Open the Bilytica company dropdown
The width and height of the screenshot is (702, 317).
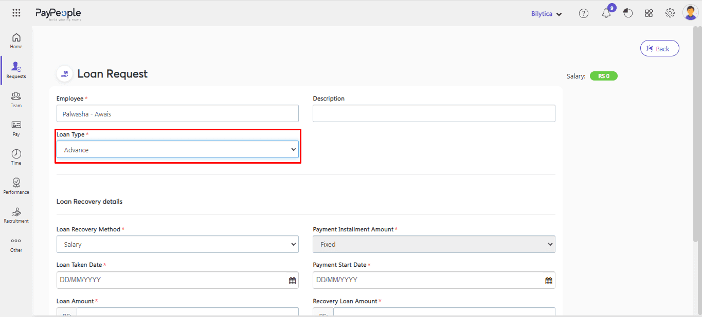click(x=546, y=14)
